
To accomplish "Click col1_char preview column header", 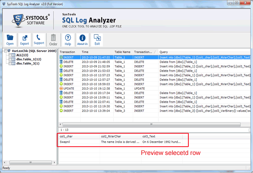I will point(79,136).
